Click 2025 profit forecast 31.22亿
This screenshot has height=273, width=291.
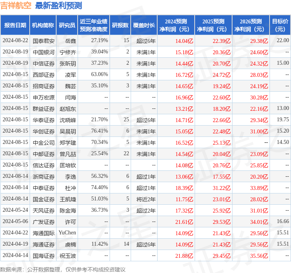pyautogui.click(x=222, y=188)
